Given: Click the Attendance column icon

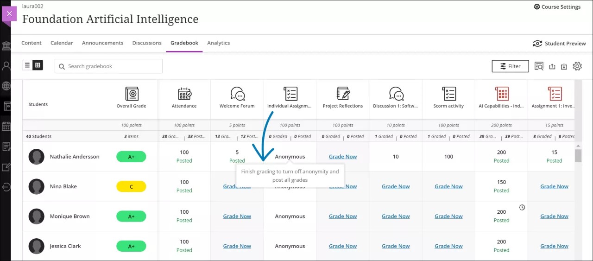Looking at the screenshot, I should (x=184, y=94).
